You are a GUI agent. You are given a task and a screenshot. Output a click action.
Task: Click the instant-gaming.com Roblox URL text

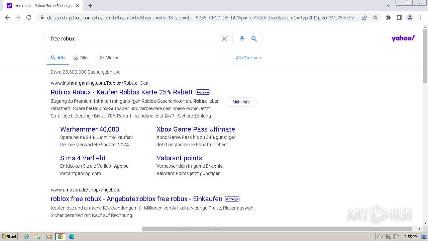[x=94, y=83]
